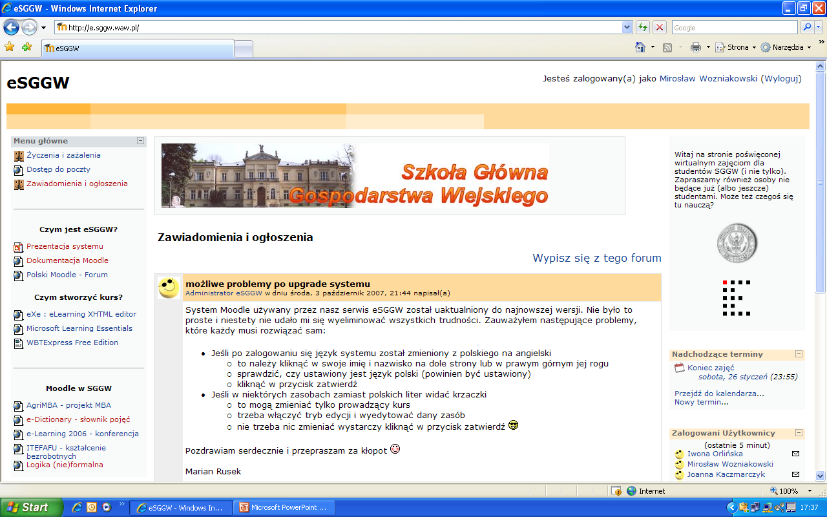
Task: Click the SGGW building banner image
Action: click(x=355, y=175)
